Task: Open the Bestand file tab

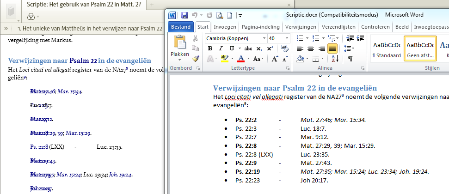Action: pos(181,27)
